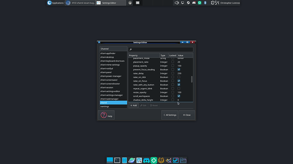Click the Bluetooth tray icon

pyautogui.click(x=205, y=3)
